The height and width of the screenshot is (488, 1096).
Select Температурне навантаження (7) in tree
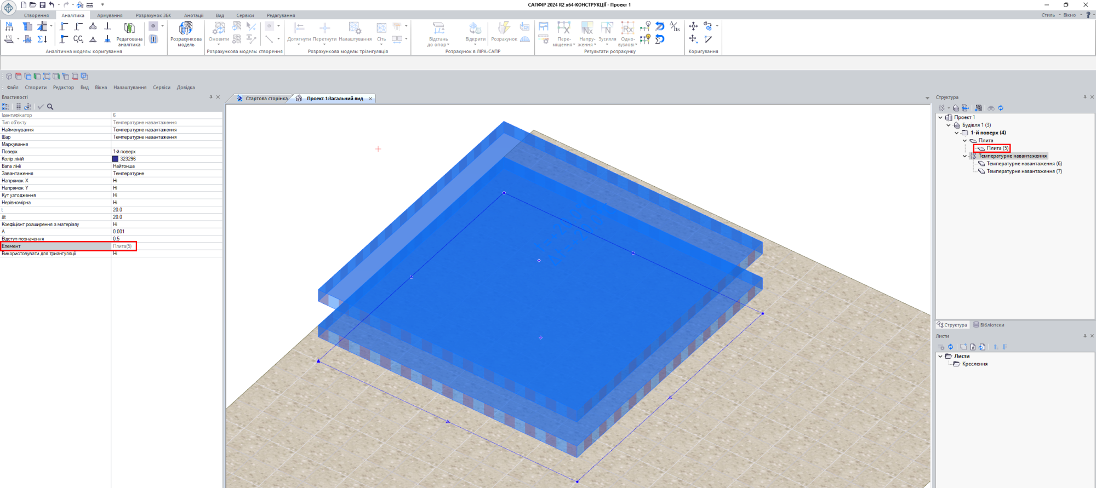1024,171
